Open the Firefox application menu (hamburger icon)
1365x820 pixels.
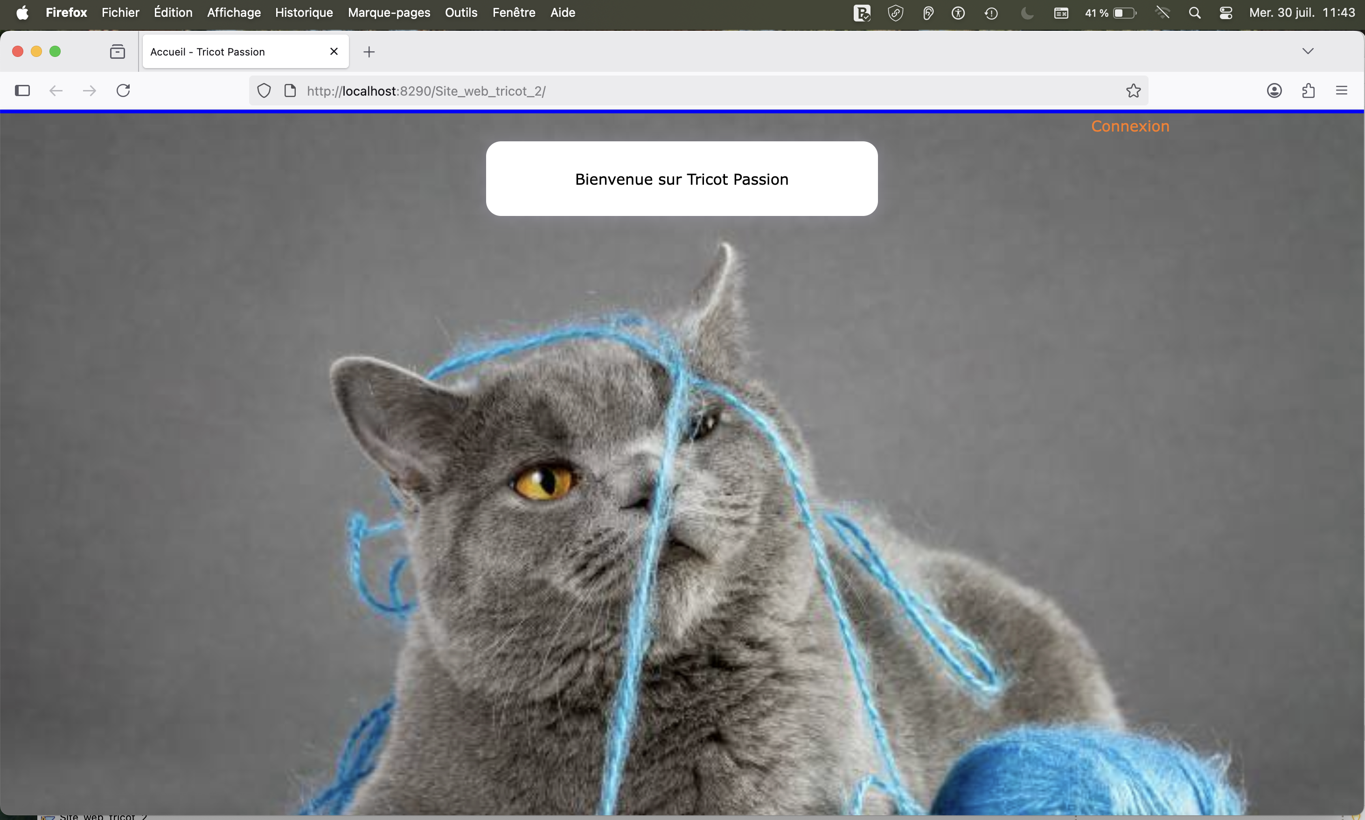coord(1342,90)
